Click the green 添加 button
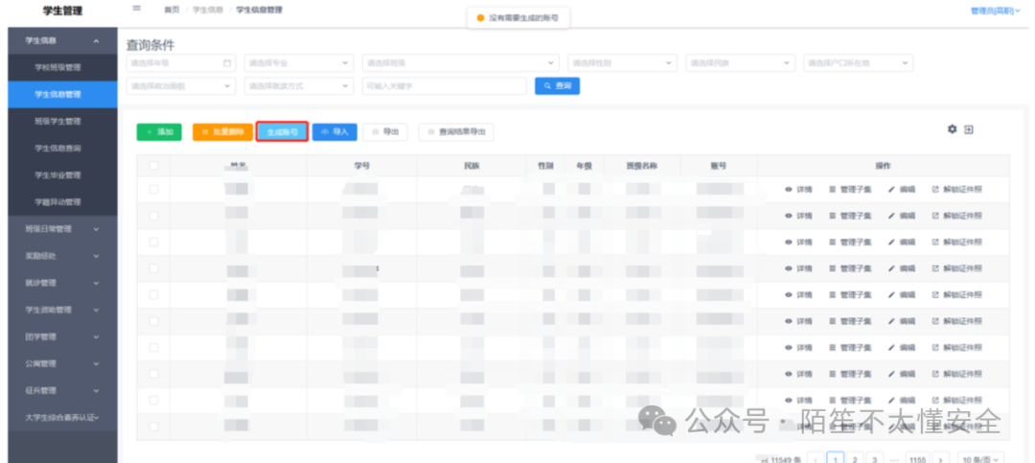Viewport: 1035px width, 463px height. coord(159,132)
